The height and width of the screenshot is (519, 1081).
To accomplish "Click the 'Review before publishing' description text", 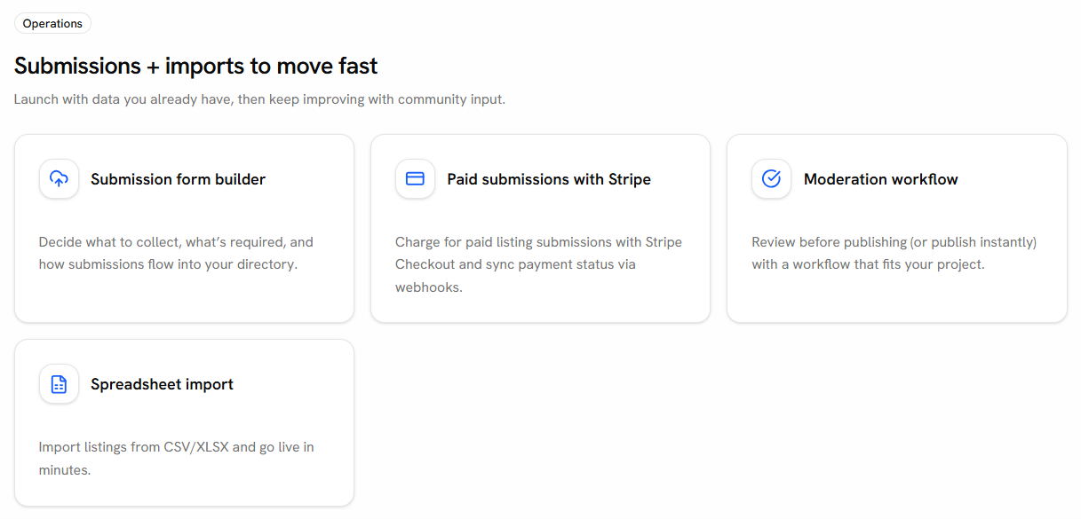I will tap(894, 242).
